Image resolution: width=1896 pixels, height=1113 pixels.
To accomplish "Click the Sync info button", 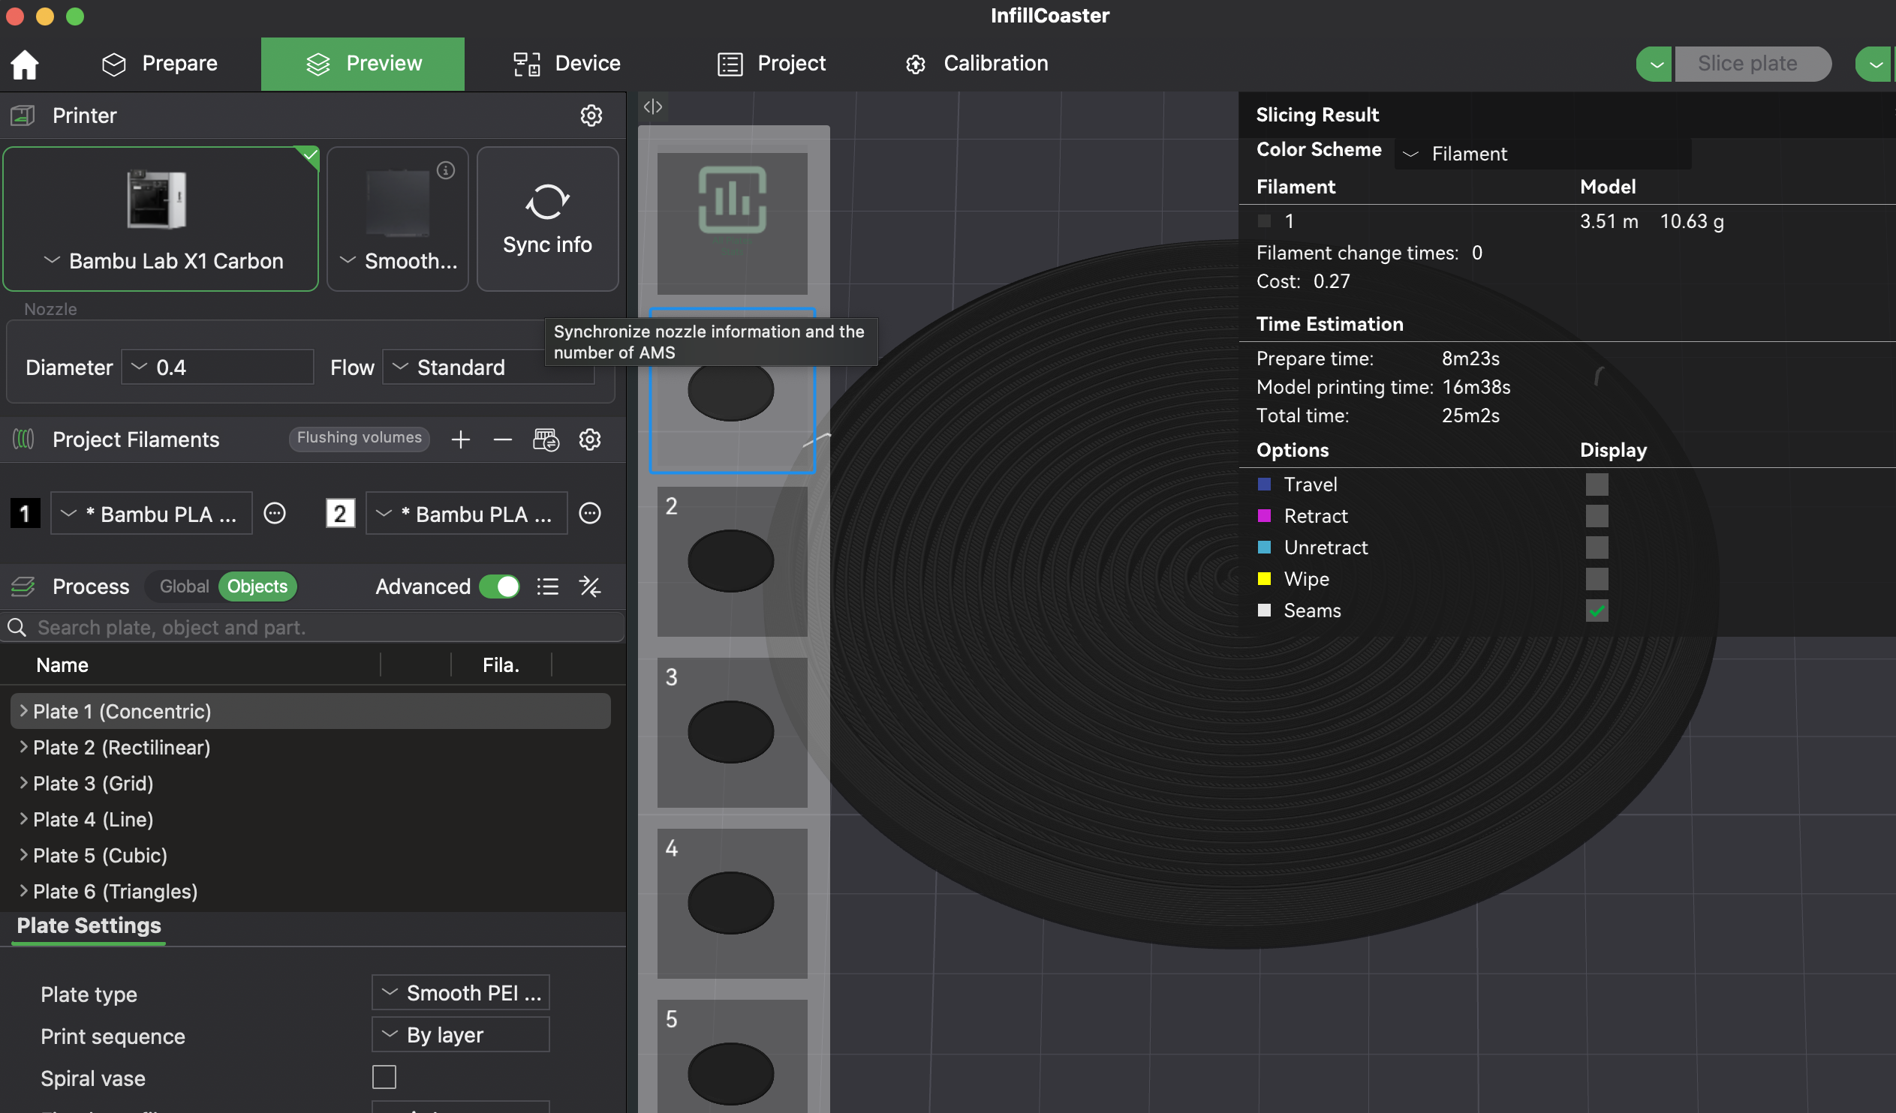I will coord(547,218).
